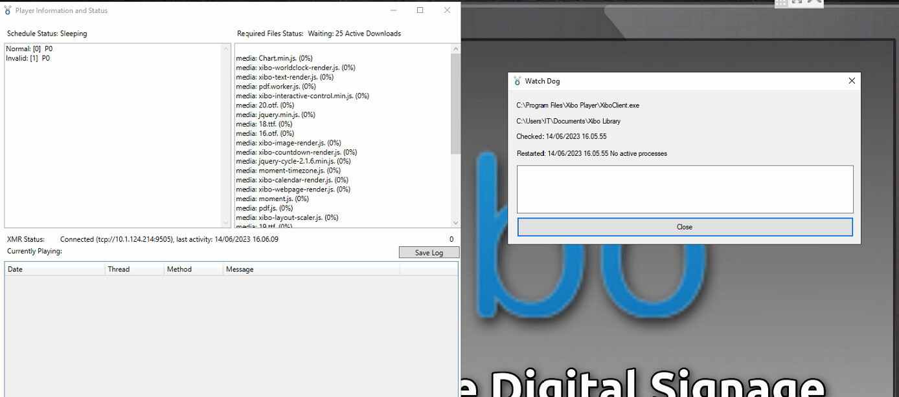
Task: Click the Date column header
Action: pyautogui.click(x=55, y=269)
